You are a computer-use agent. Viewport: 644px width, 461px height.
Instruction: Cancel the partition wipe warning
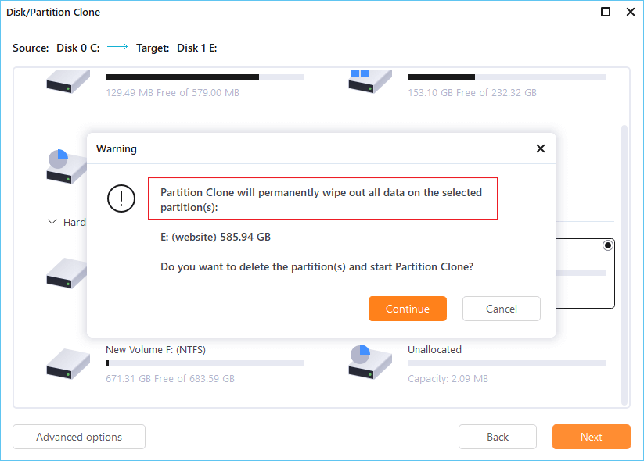(x=501, y=309)
